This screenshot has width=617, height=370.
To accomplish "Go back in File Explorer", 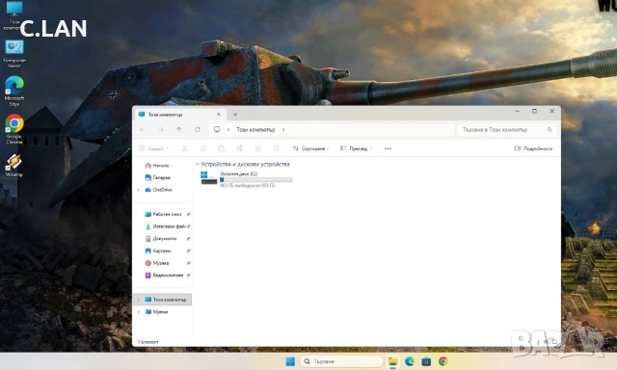I will click(143, 130).
